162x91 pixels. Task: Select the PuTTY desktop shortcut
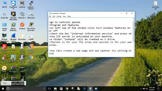[x=31, y=5]
